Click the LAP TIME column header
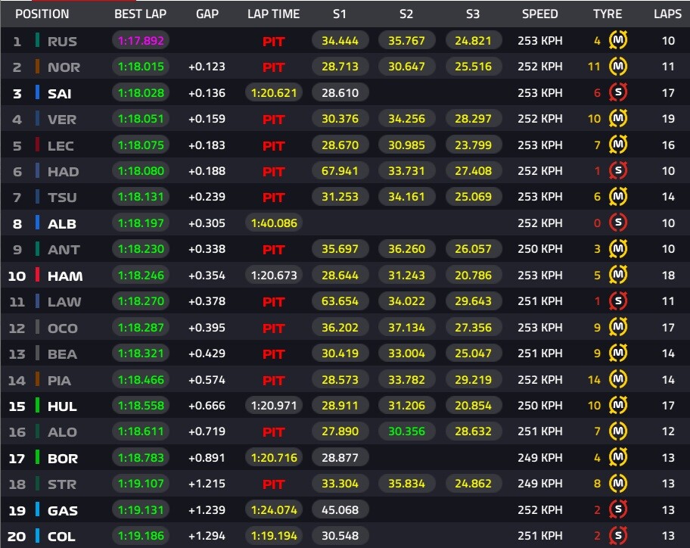 pyautogui.click(x=273, y=14)
